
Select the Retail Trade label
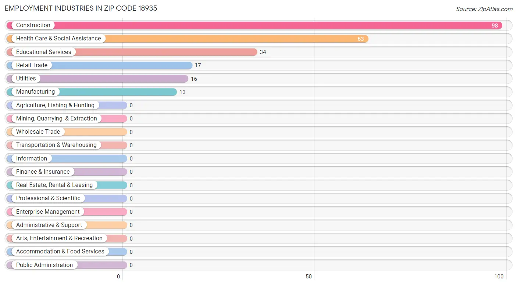32,65
